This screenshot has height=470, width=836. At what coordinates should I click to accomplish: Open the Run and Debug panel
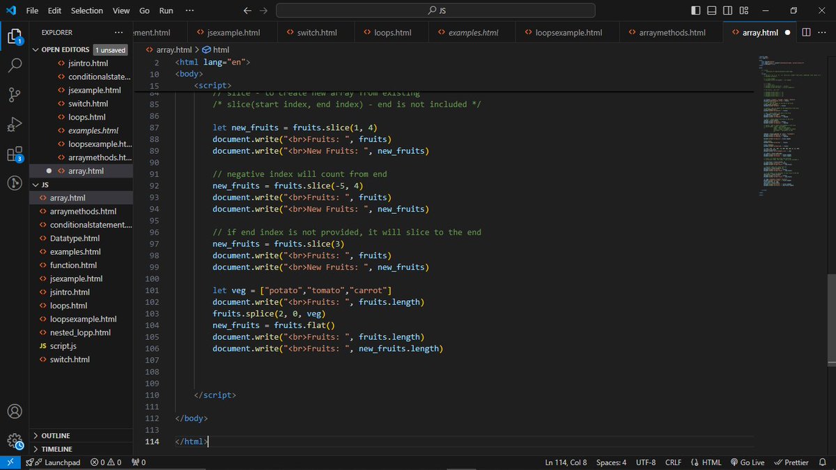click(x=15, y=123)
